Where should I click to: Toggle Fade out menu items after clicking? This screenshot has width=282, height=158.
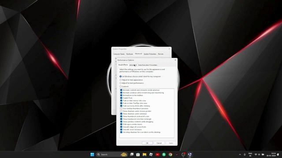[121, 106]
